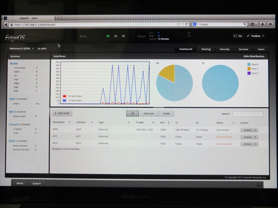Select the All interfaces filter
The width and height of the screenshot is (278, 208).
click(133, 113)
